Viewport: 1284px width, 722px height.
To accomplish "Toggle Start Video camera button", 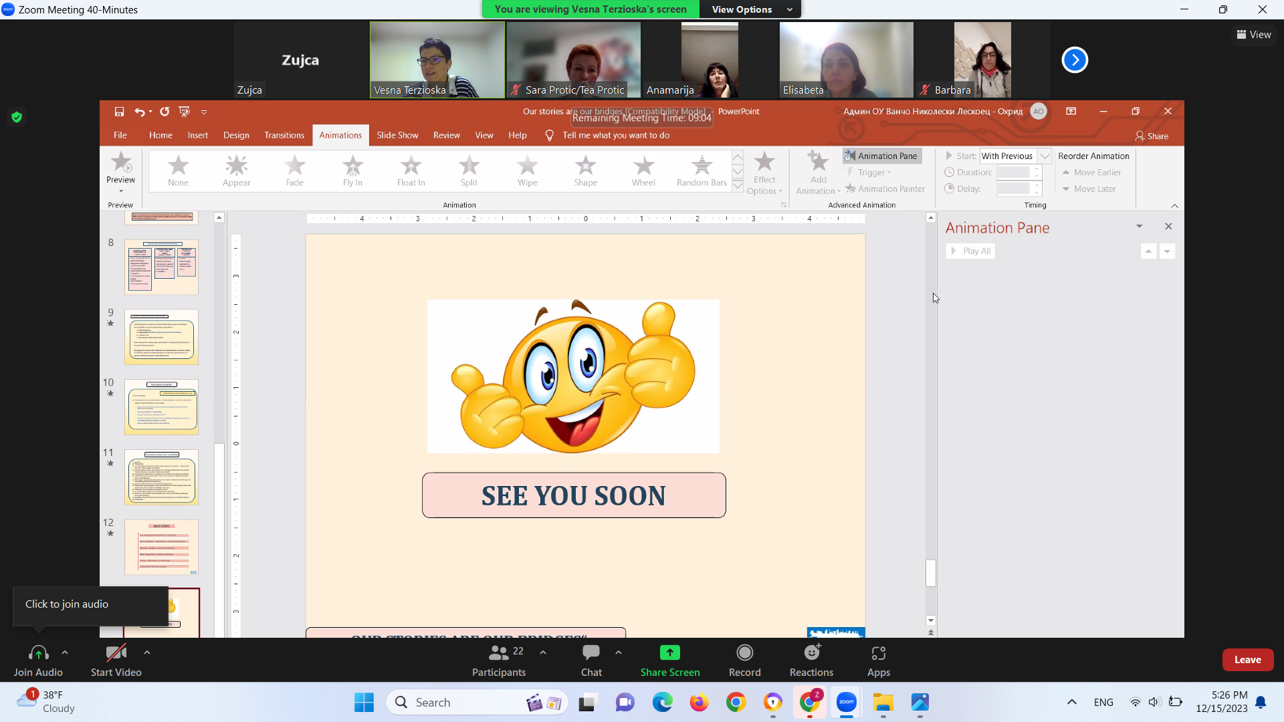I will coord(116,652).
